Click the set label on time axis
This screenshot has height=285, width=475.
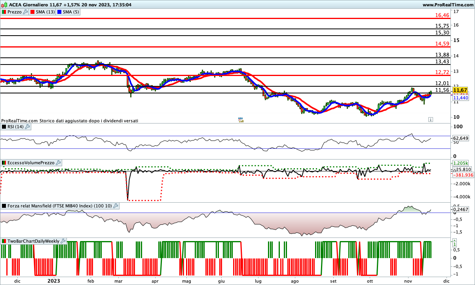pyautogui.click(x=334, y=281)
